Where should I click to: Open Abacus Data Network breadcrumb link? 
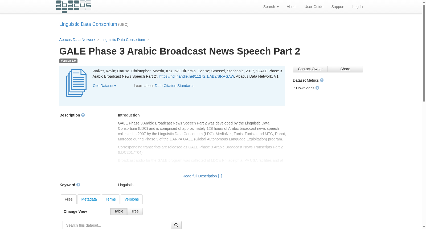click(77, 40)
